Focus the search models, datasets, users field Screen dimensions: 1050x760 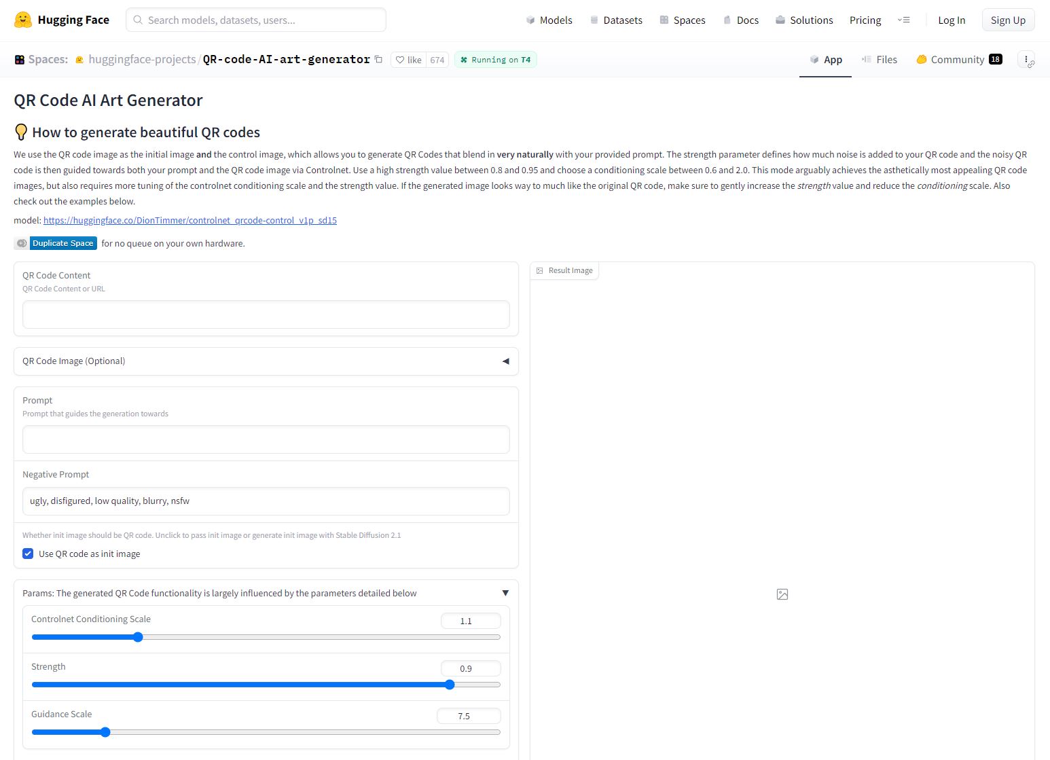pos(256,20)
